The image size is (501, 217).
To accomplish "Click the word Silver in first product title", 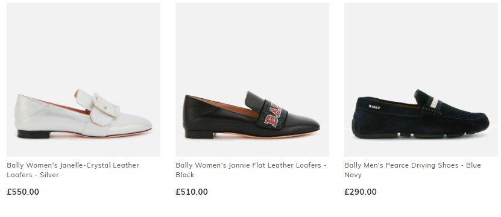I will (x=49, y=175).
